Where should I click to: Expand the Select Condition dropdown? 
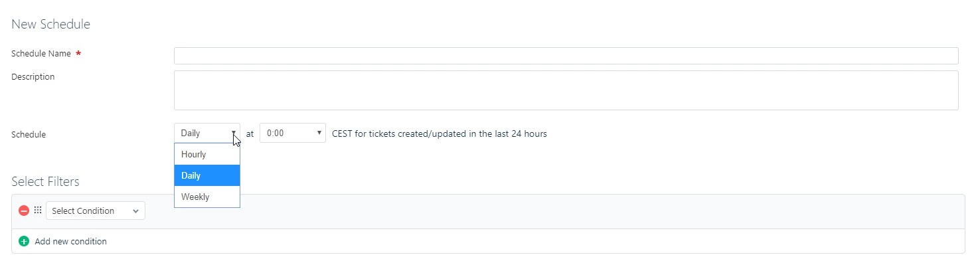(x=96, y=211)
